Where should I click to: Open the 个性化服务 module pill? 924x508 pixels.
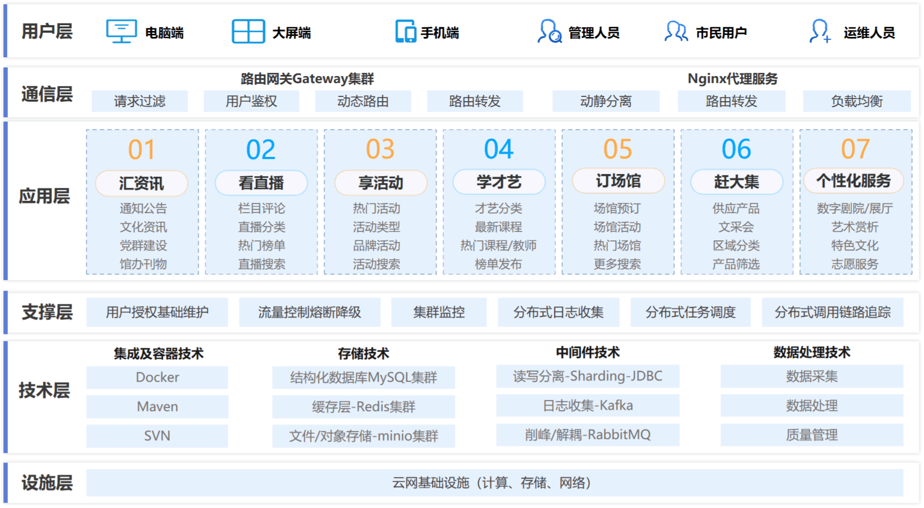853,181
